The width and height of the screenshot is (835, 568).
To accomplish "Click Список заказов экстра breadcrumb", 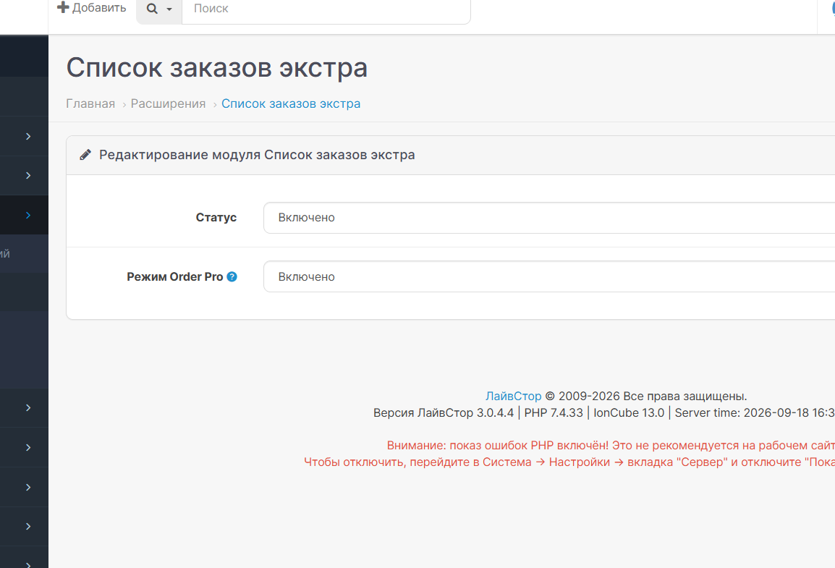I will point(291,103).
